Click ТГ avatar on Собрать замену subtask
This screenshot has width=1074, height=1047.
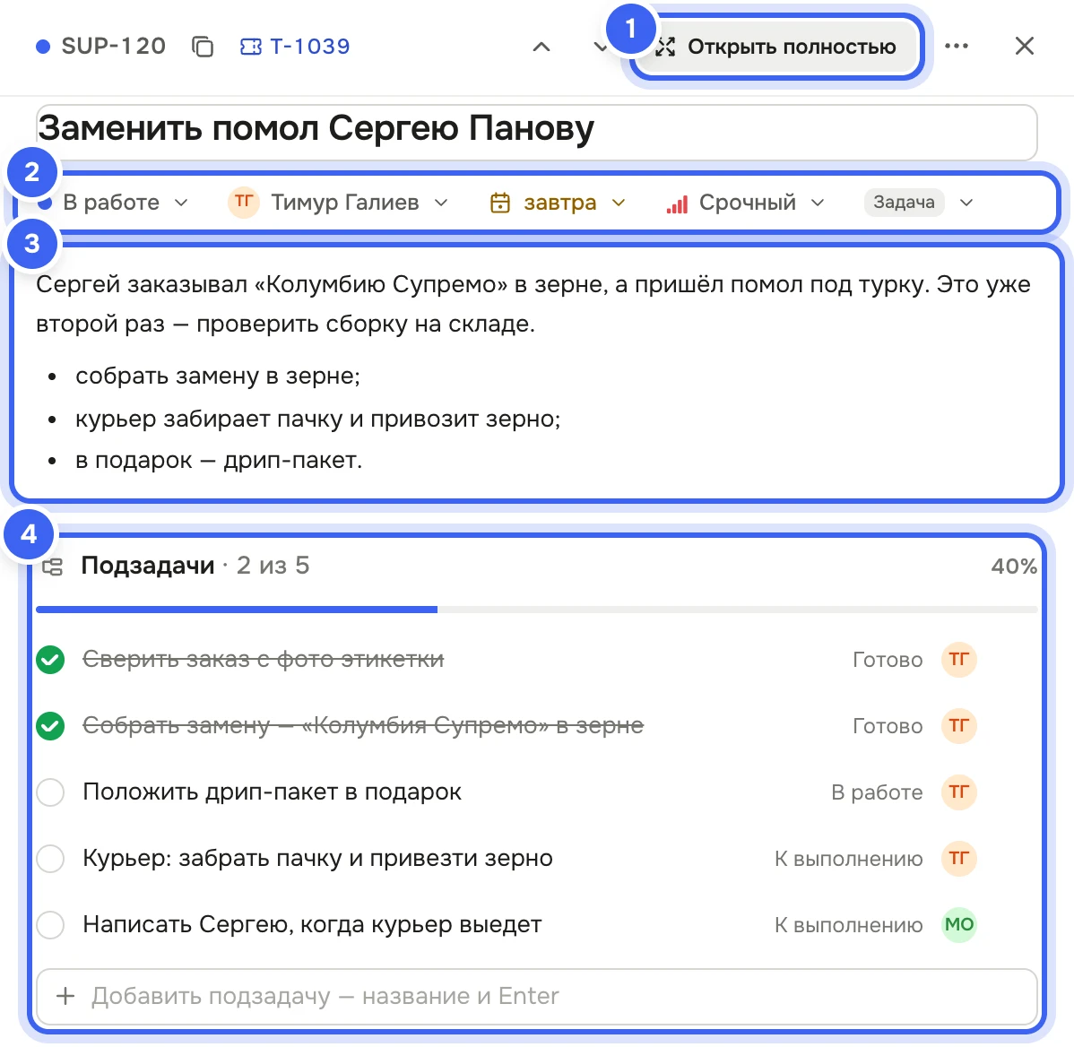[x=958, y=726]
